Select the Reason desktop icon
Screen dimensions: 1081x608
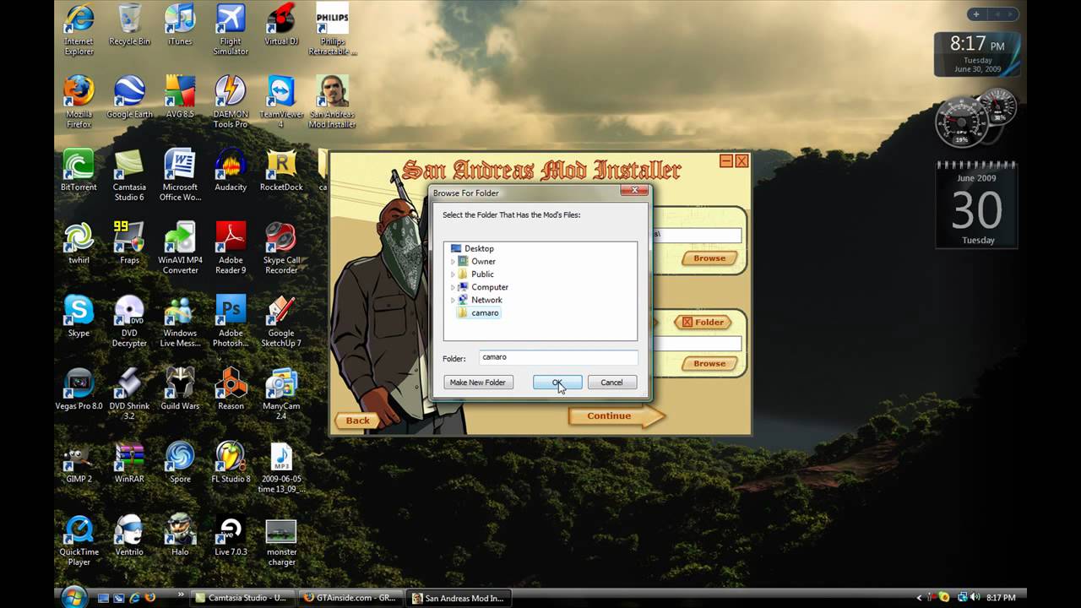(x=231, y=389)
